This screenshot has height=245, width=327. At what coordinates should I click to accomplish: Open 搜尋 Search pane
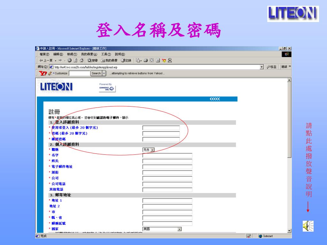92,60
